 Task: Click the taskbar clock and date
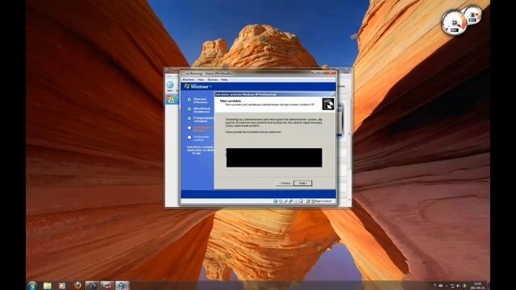pos(477,285)
